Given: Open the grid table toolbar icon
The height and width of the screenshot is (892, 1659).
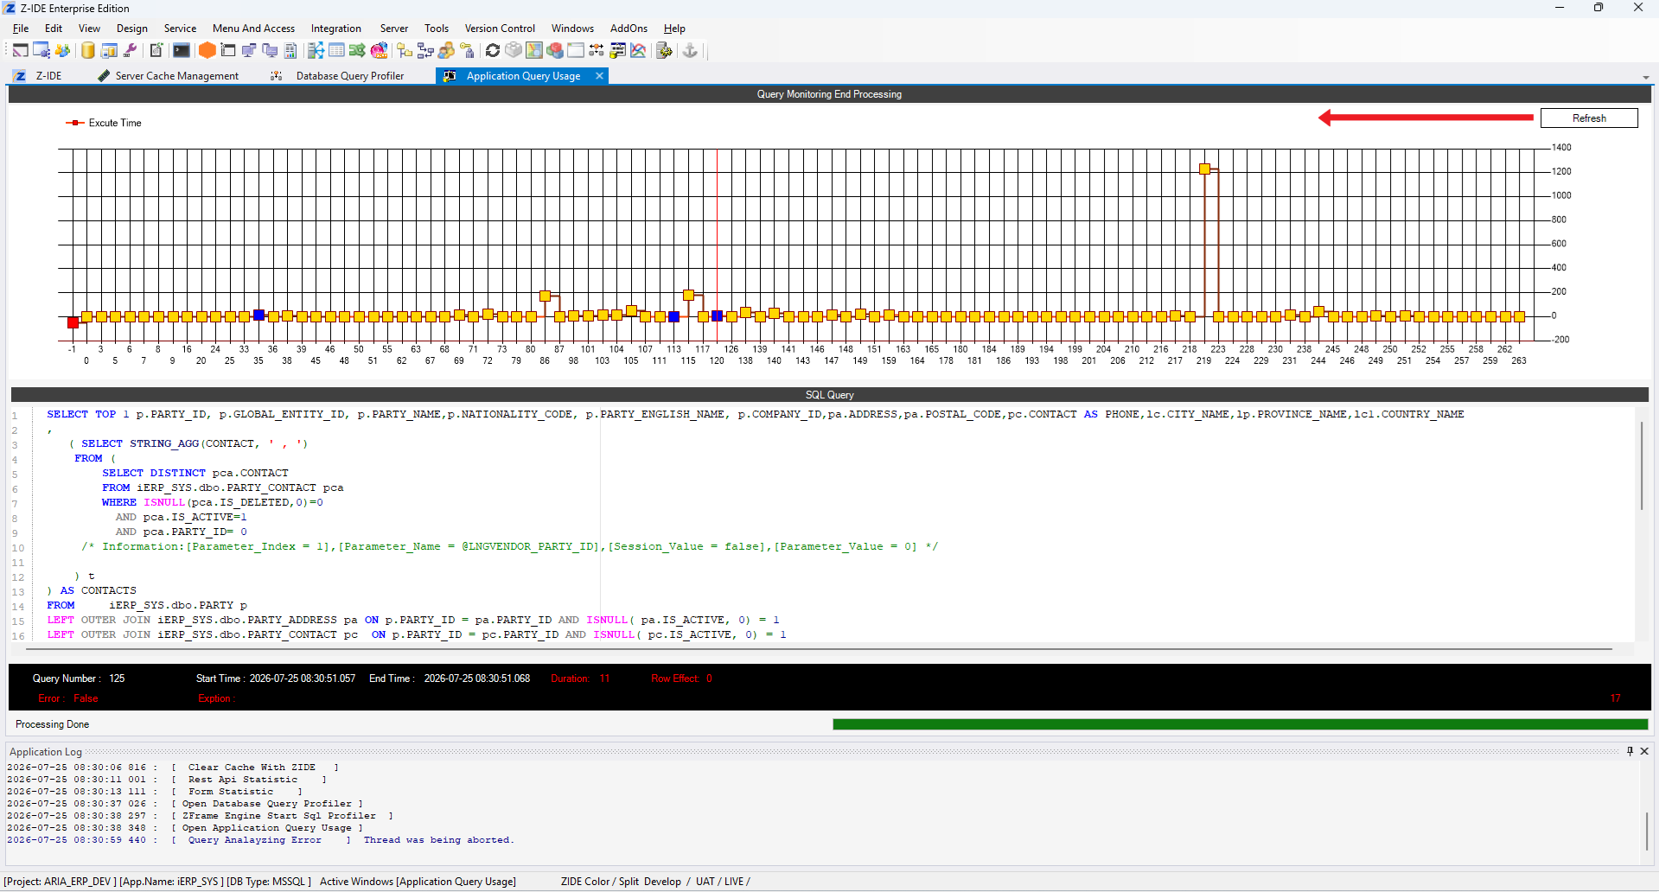Looking at the screenshot, I should click(336, 50).
